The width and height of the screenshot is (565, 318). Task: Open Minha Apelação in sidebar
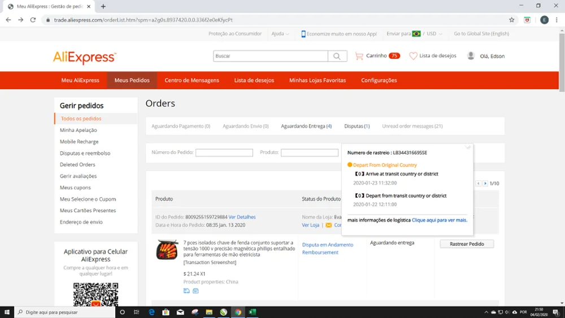tap(78, 130)
